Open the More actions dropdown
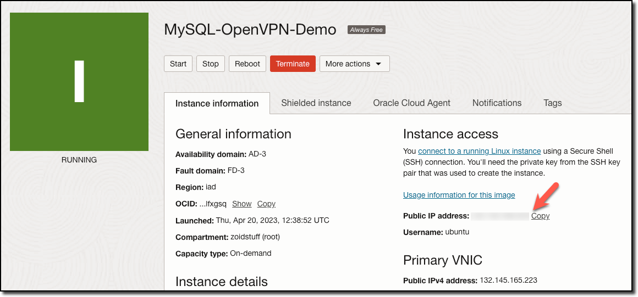 tap(354, 64)
